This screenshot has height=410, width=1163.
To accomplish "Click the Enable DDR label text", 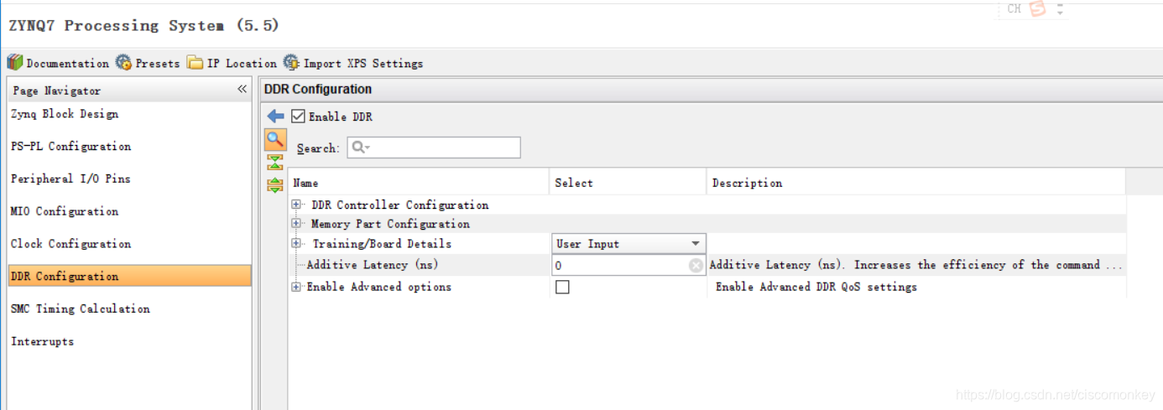I will (341, 117).
